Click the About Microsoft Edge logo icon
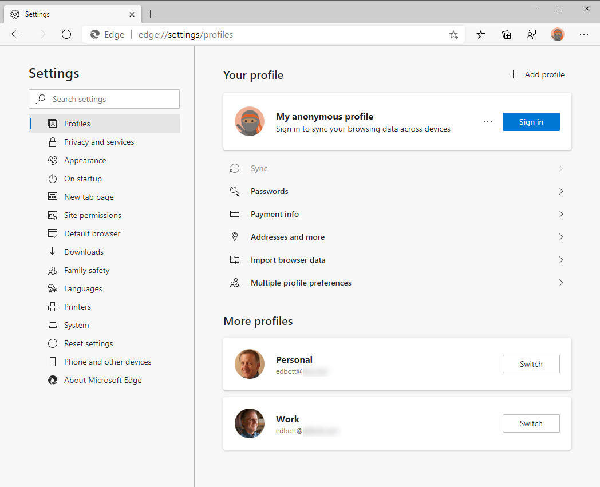 [x=53, y=380]
